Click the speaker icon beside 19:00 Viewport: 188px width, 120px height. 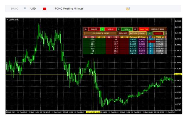tap(25, 8)
